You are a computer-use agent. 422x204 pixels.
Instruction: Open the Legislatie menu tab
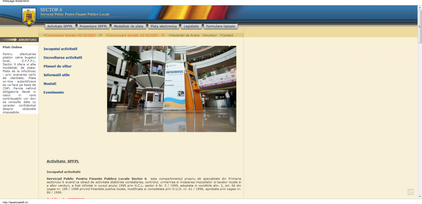tap(191, 26)
